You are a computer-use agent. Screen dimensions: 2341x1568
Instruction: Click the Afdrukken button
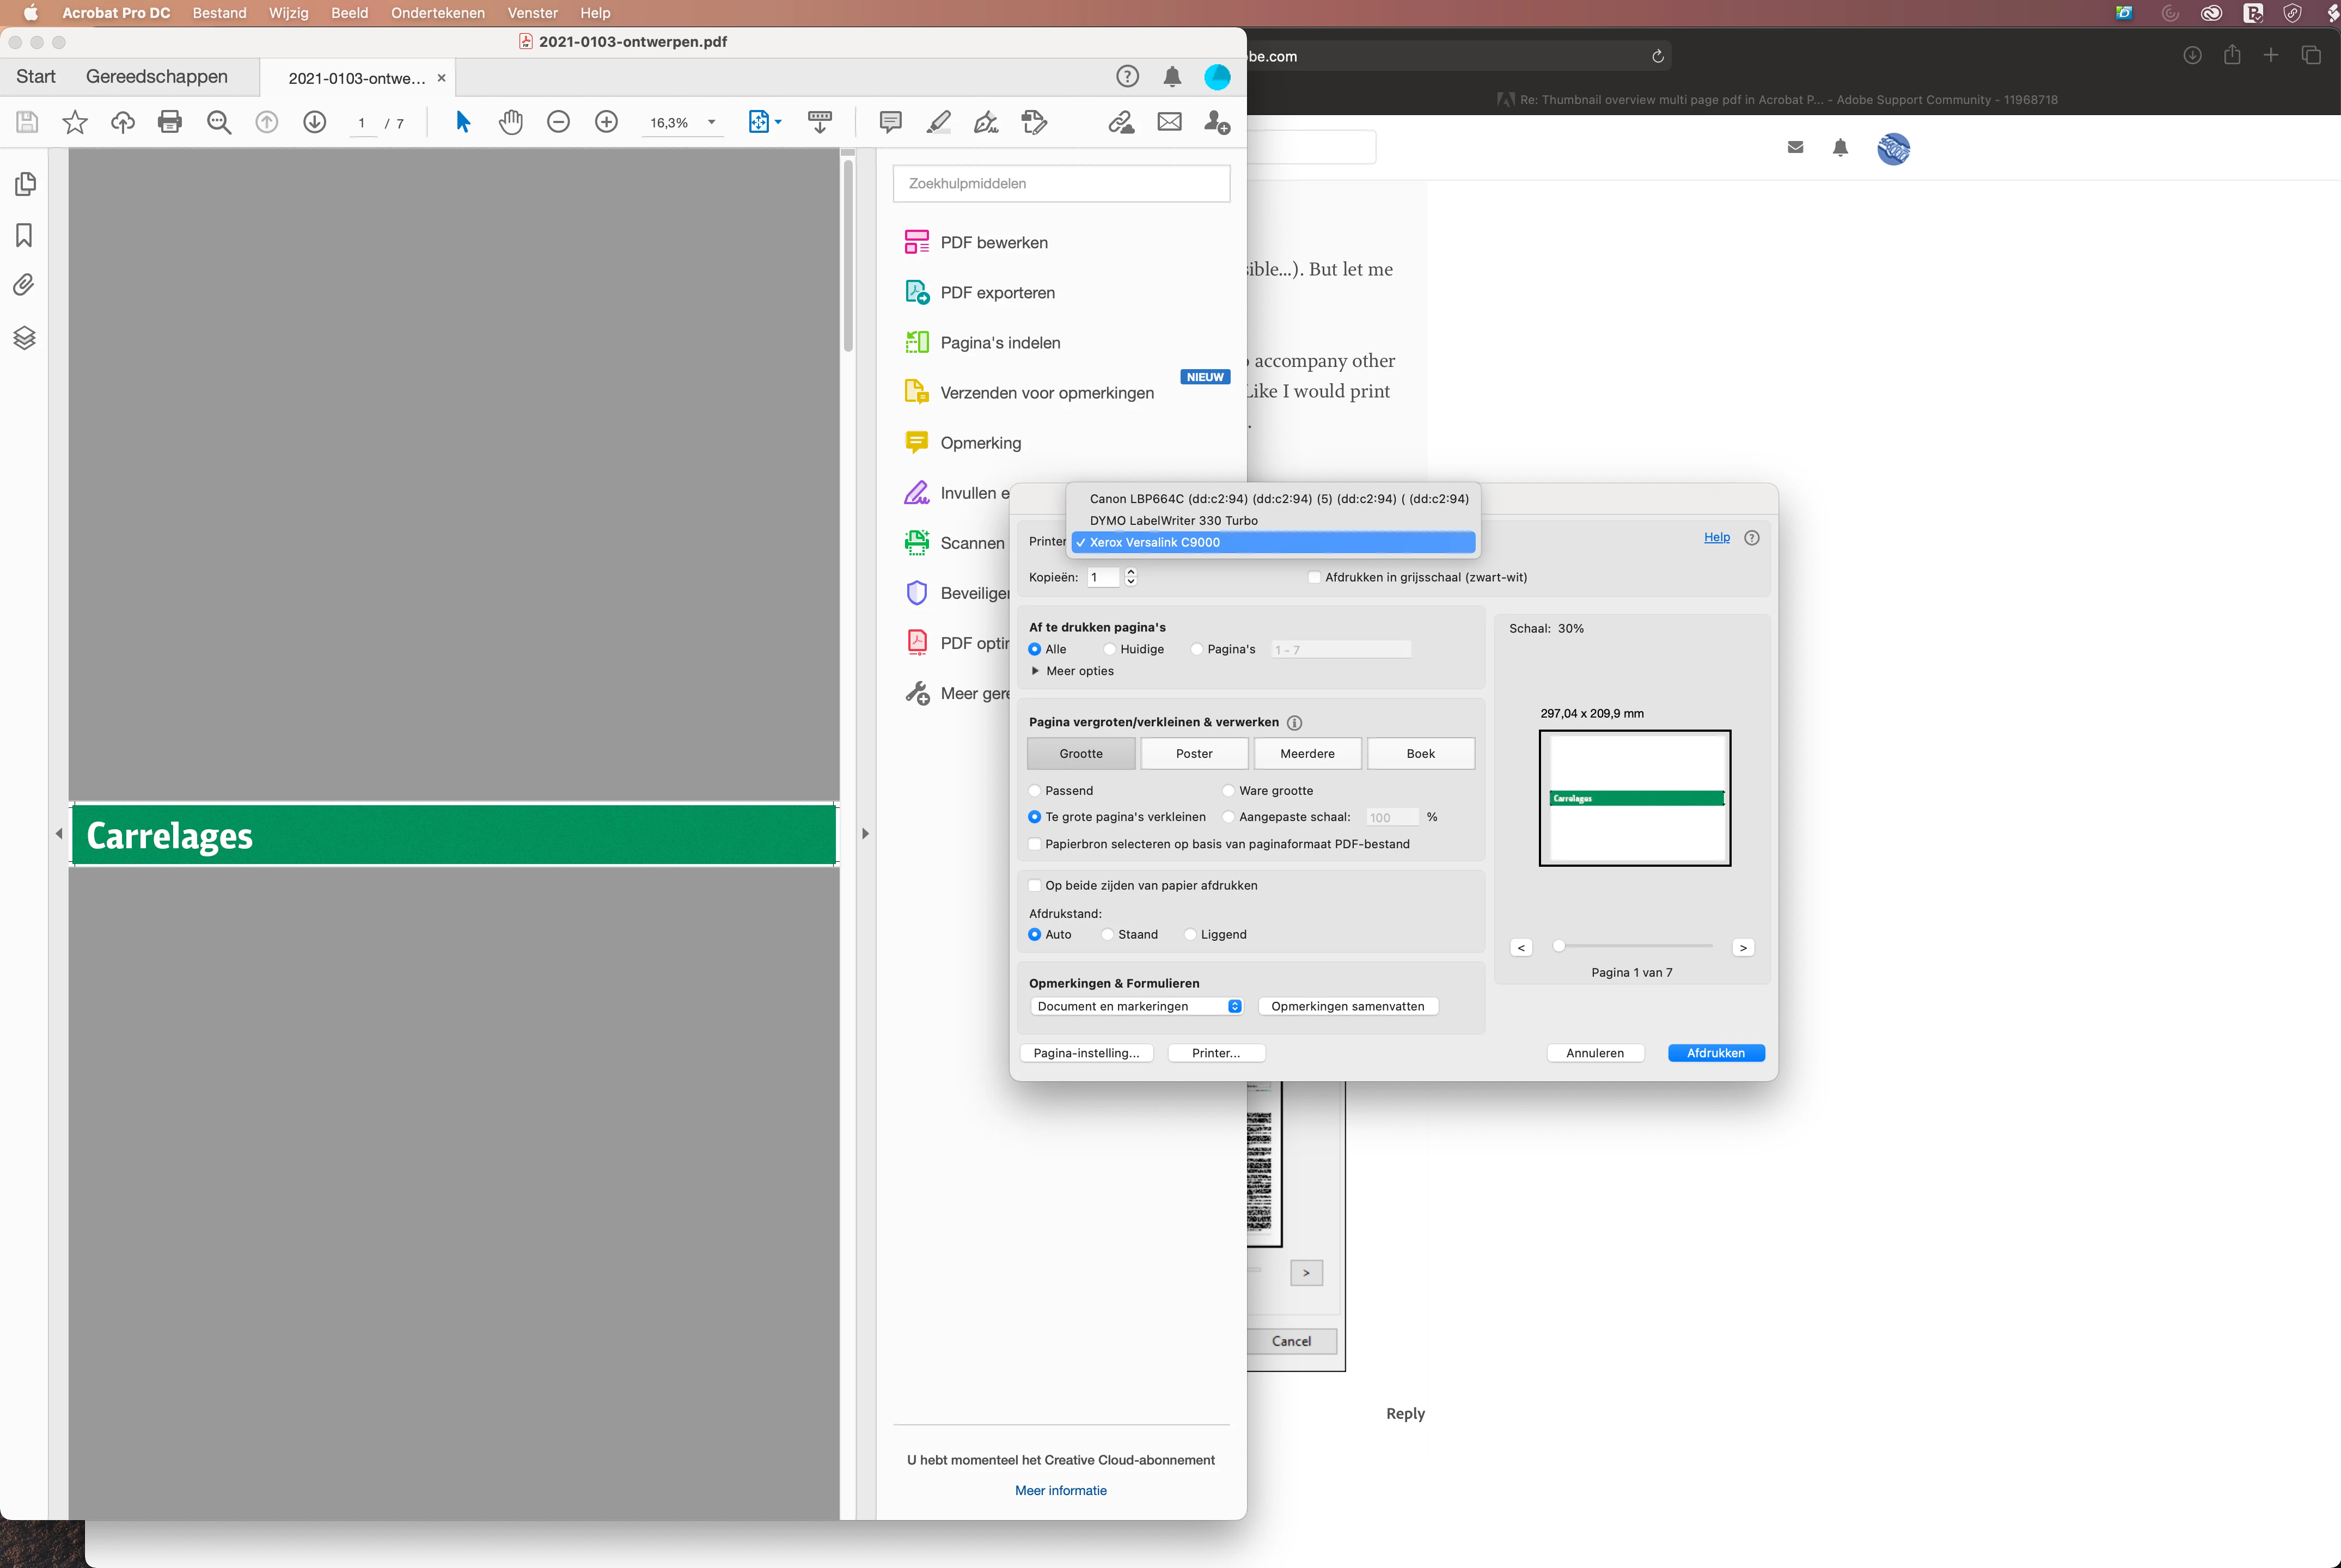(x=1715, y=1053)
